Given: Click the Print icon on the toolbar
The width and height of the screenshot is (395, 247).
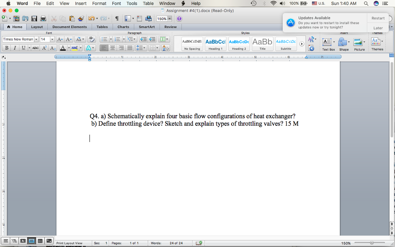Looking at the screenshot, I should click(42, 18).
